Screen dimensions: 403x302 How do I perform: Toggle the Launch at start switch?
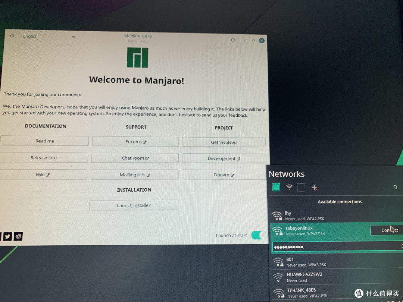[258, 235]
